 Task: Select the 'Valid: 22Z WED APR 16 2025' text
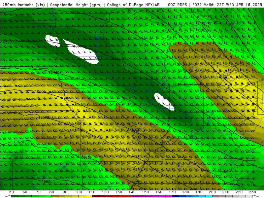(x=233, y=5)
